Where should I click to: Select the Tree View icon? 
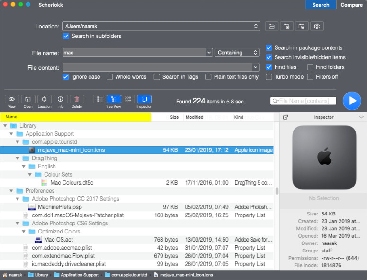click(114, 99)
